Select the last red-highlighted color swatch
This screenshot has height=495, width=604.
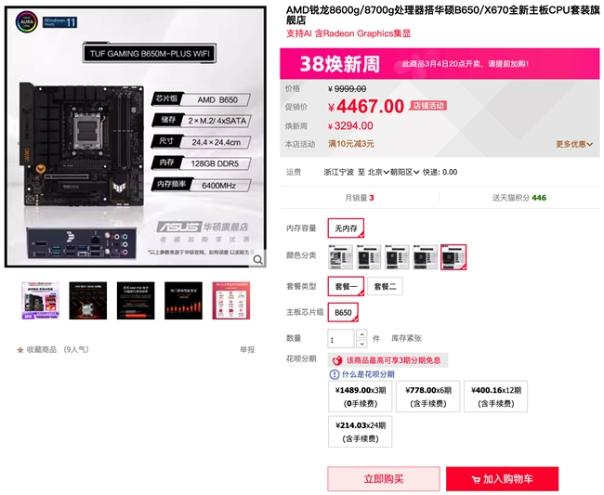click(453, 256)
